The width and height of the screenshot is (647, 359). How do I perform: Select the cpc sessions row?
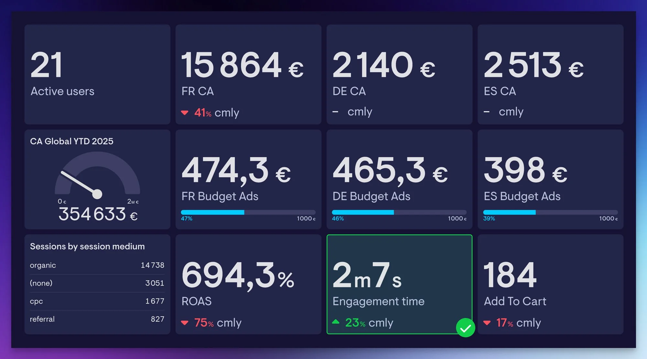[97, 301]
